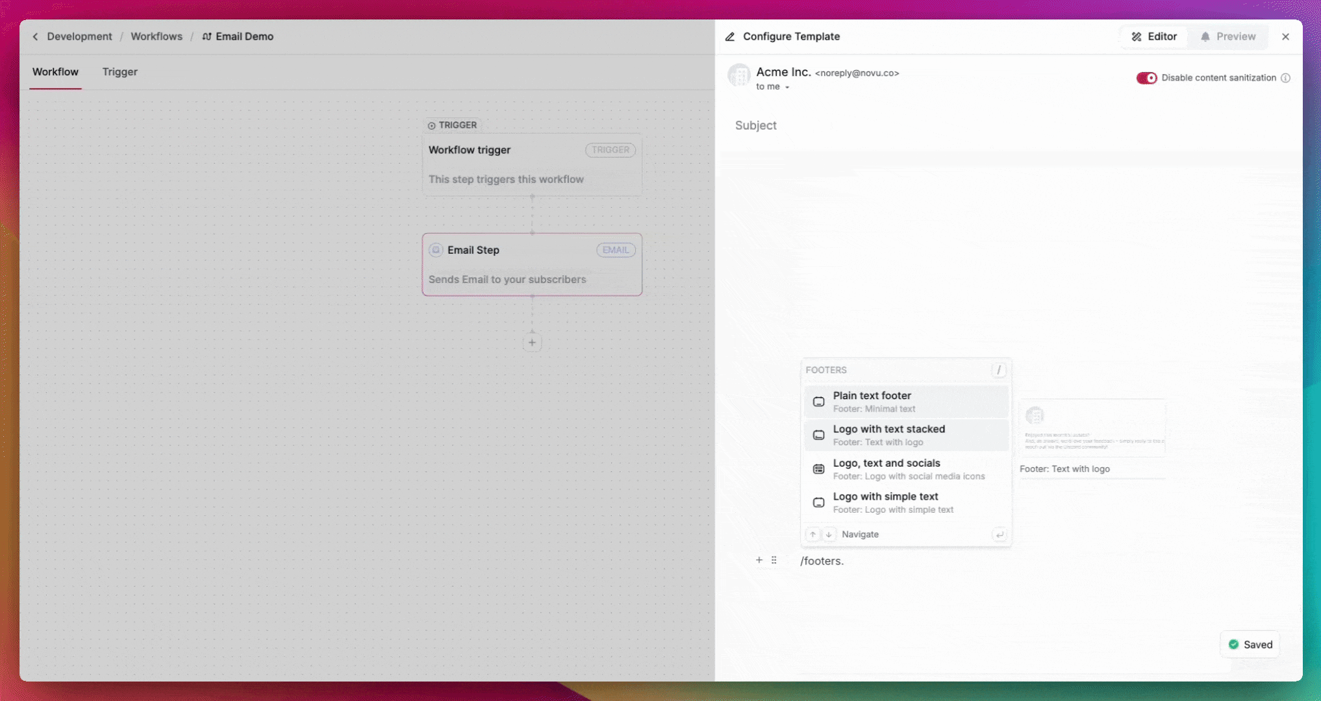Click the slash icon in Footers header
Image resolution: width=1321 pixels, height=701 pixels.
999,370
